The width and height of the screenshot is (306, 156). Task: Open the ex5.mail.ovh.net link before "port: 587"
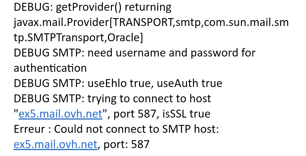tap(56, 144)
